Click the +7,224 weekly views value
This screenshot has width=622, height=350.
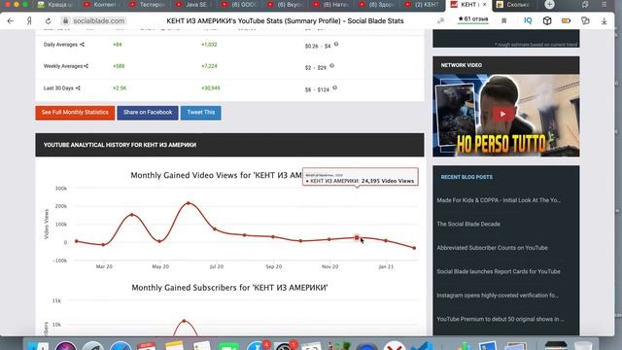tap(209, 66)
